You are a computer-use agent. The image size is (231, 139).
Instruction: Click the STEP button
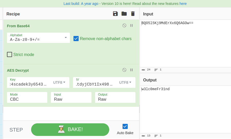click(16, 130)
